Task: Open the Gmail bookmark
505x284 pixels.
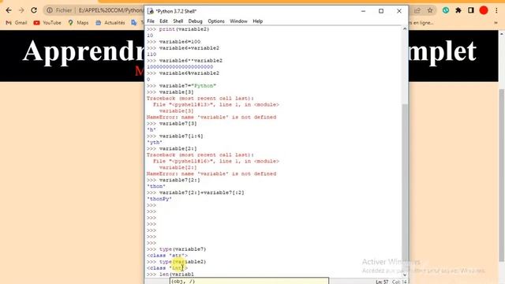Action: (17, 23)
